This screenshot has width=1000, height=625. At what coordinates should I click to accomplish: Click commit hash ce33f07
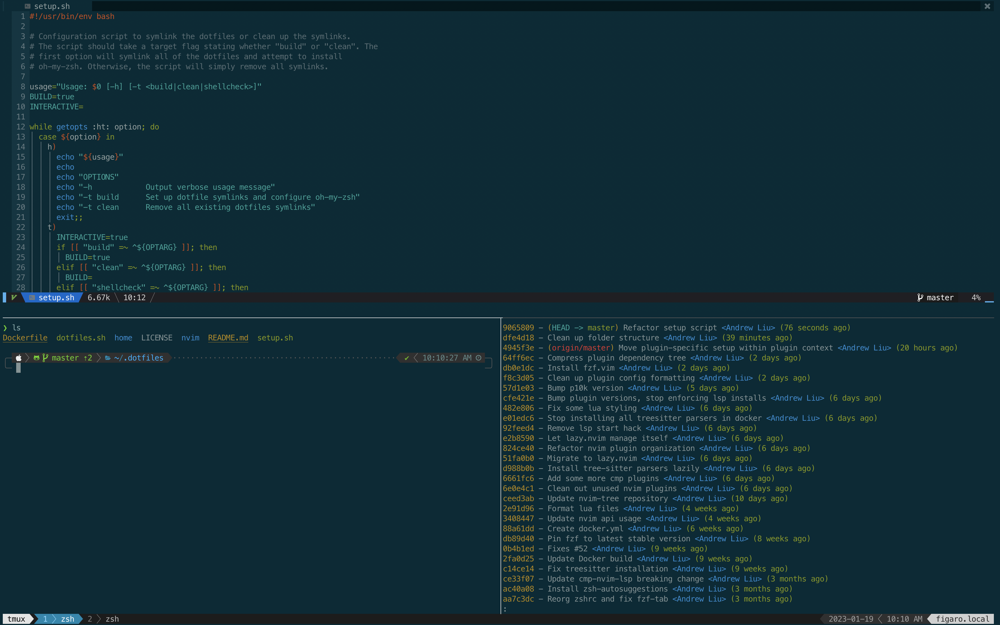(518, 579)
